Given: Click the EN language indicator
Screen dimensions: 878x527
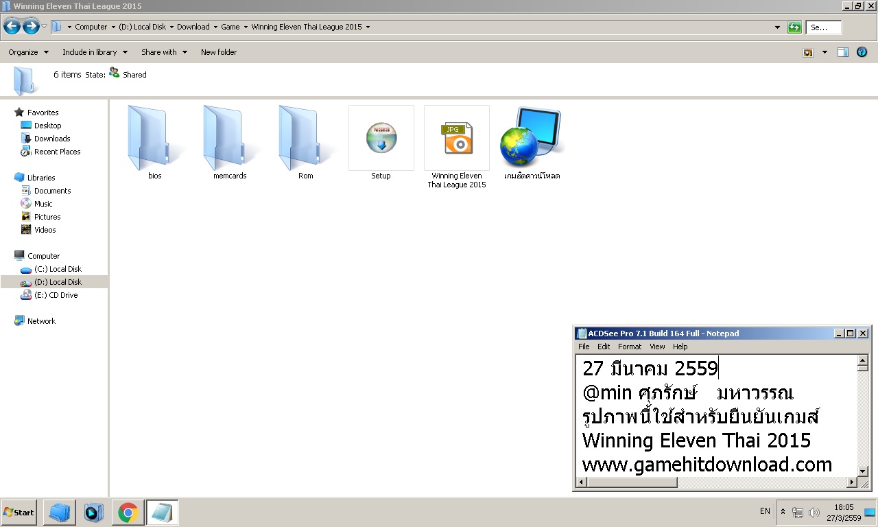Looking at the screenshot, I should [x=765, y=511].
